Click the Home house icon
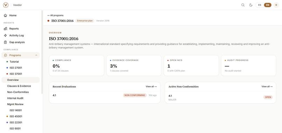Image resolution: width=282 pixels, height=133 pixels. tap(5, 15)
